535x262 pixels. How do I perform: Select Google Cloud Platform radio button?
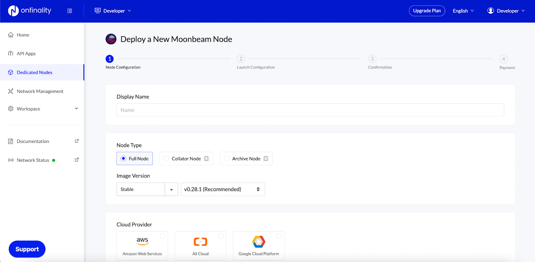[x=279, y=236]
